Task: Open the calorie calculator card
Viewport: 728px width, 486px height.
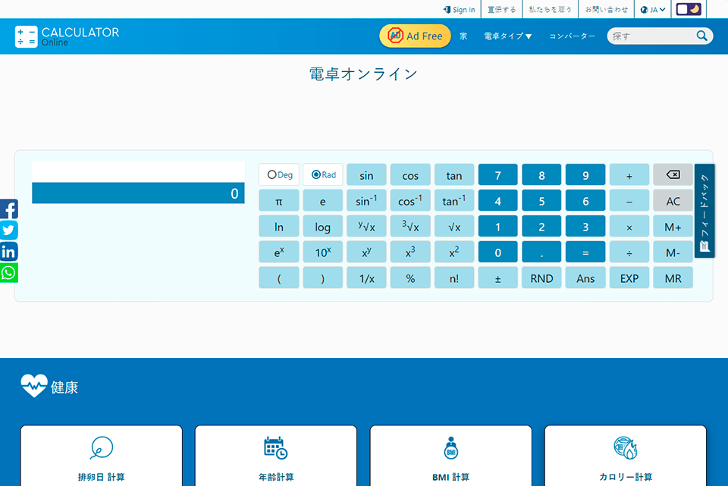Action: click(626, 456)
